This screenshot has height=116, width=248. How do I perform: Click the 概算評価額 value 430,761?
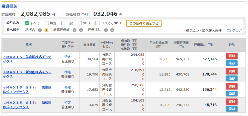(x=183, y=74)
